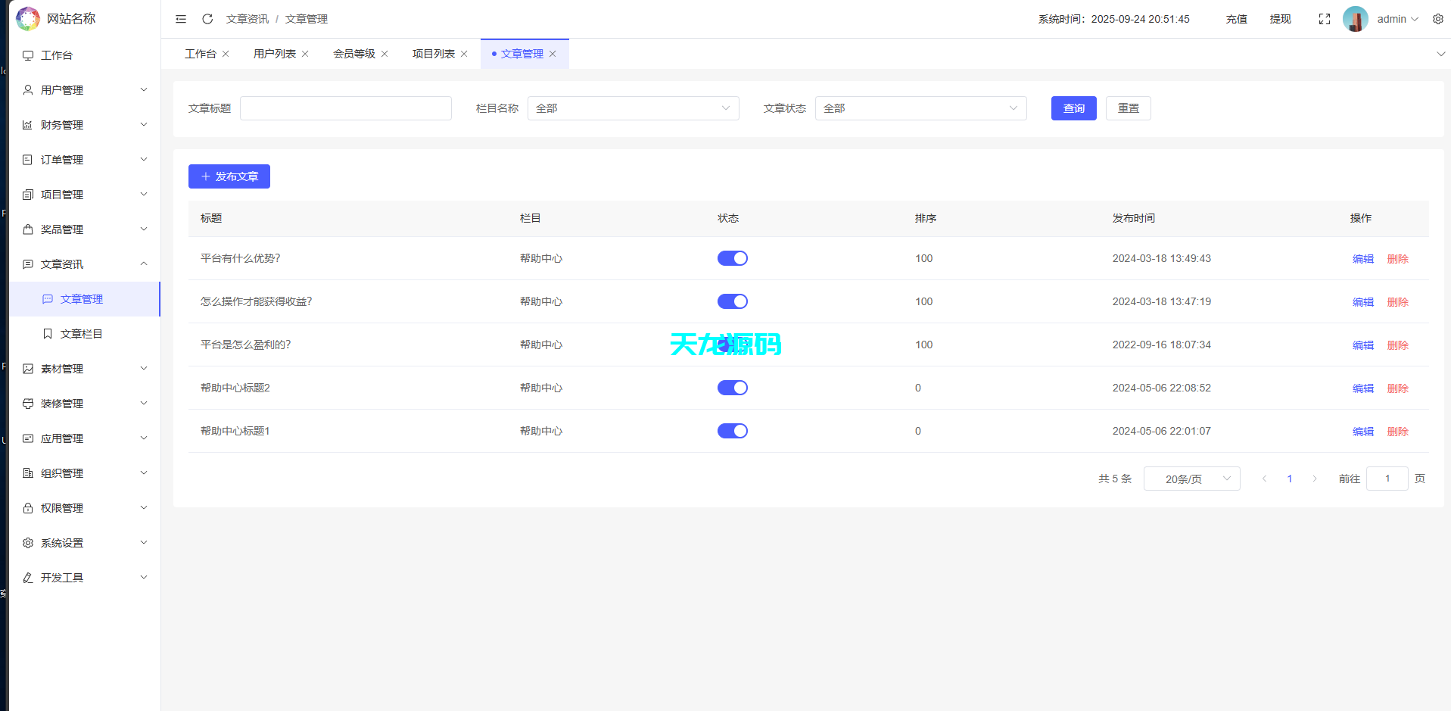Click the 发布文章 button
Image resolution: width=1451 pixels, height=711 pixels.
229,176
